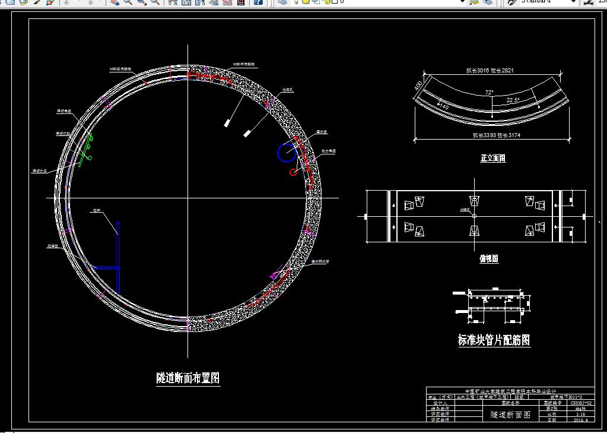Select the blue circle inside tunnel section
The width and height of the screenshot is (607, 433).
[287, 153]
